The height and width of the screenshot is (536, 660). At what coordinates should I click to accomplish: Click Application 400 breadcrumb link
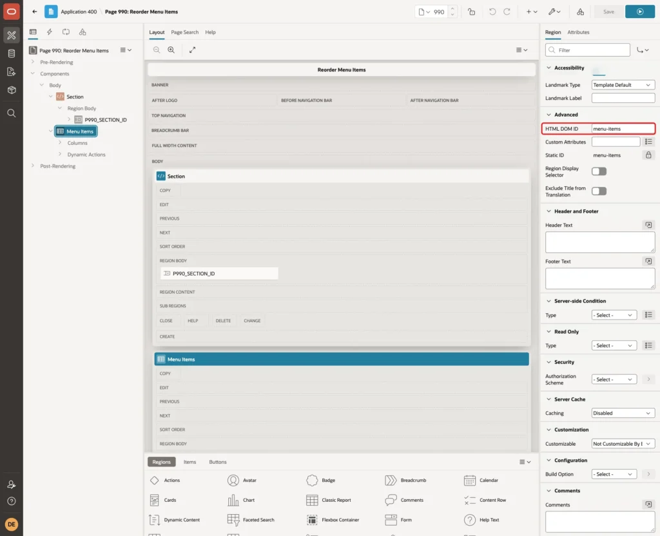pos(79,12)
